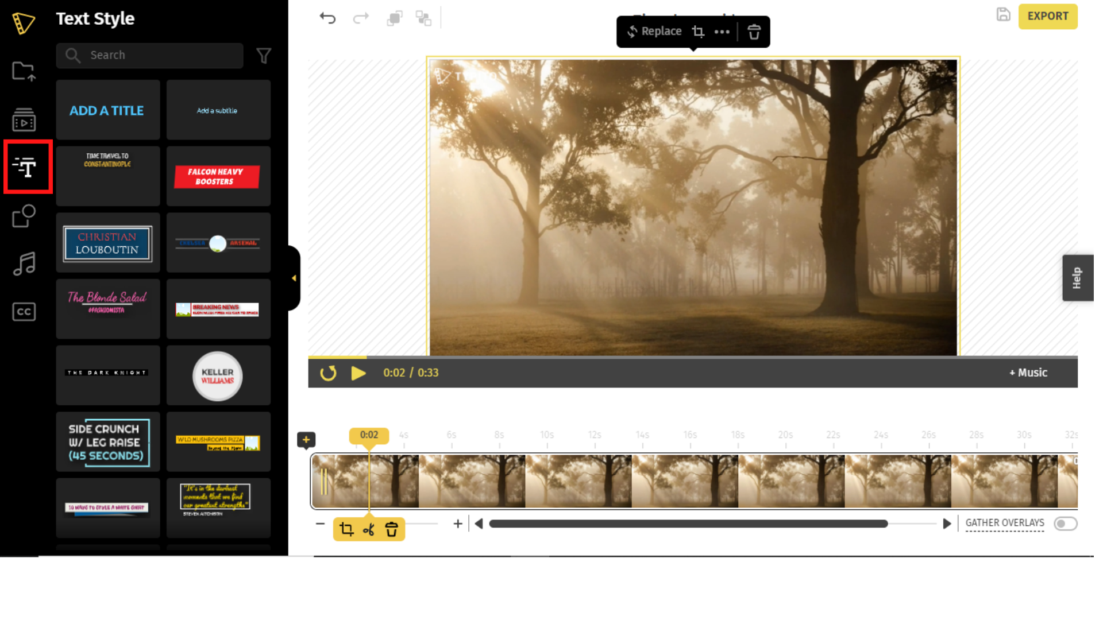Click the clip left trim handle
The width and height of the screenshot is (1103, 620).
click(324, 481)
